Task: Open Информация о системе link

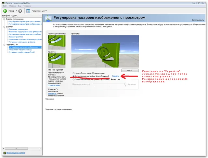Action: click(x=16, y=153)
